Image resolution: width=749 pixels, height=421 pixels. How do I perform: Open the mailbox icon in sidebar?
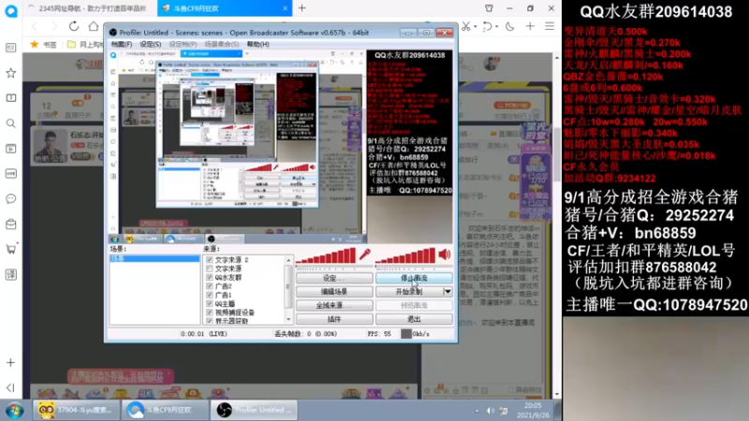click(x=10, y=224)
